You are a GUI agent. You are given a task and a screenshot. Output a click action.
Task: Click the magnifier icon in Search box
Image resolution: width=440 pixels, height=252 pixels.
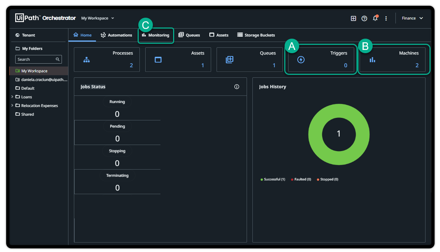pyautogui.click(x=58, y=59)
